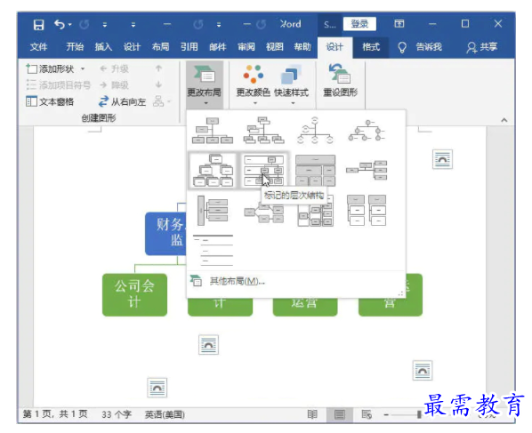Open the Undo history dropdown arrow
The height and width of the screenshot is (433, 532).
coord(70,24)
